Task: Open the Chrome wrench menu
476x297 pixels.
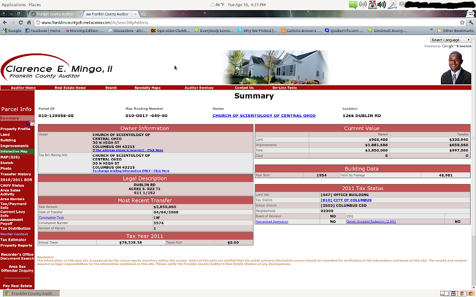Action: pos(471,23)
